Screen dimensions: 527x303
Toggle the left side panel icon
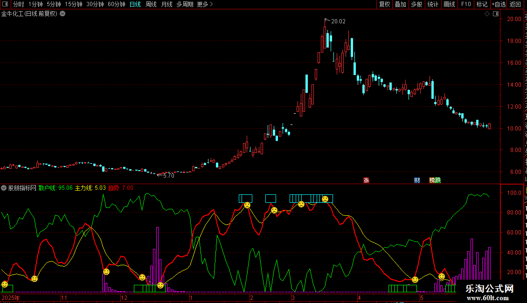point(5,4)
